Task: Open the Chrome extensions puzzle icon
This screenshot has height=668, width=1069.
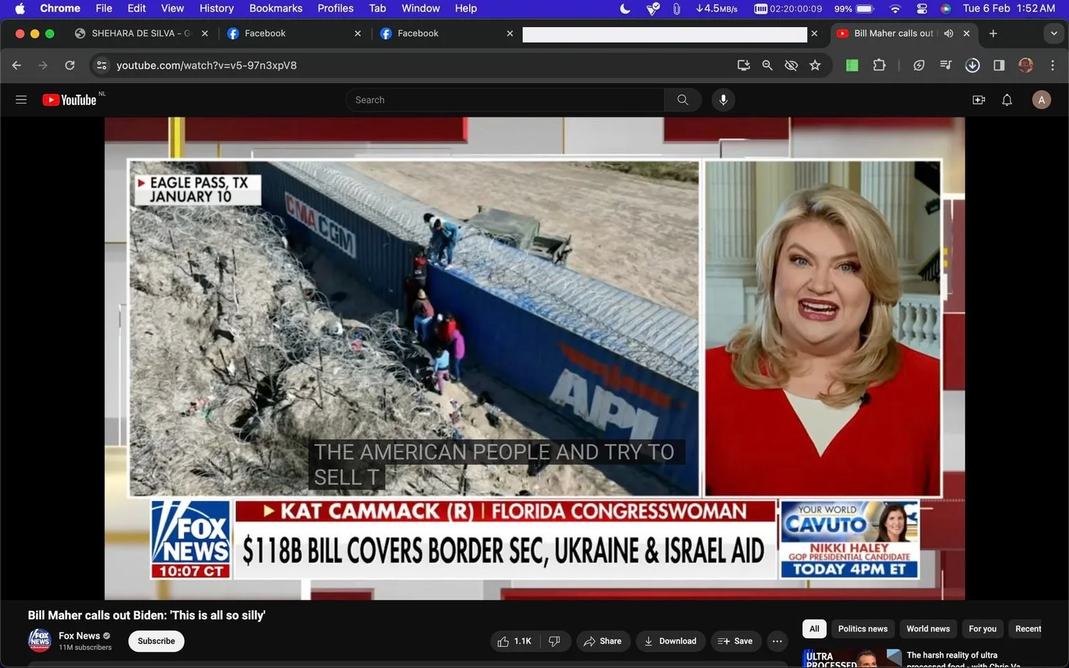Action: tap(879, 65)
